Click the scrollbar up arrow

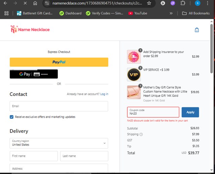pos(212,21)
